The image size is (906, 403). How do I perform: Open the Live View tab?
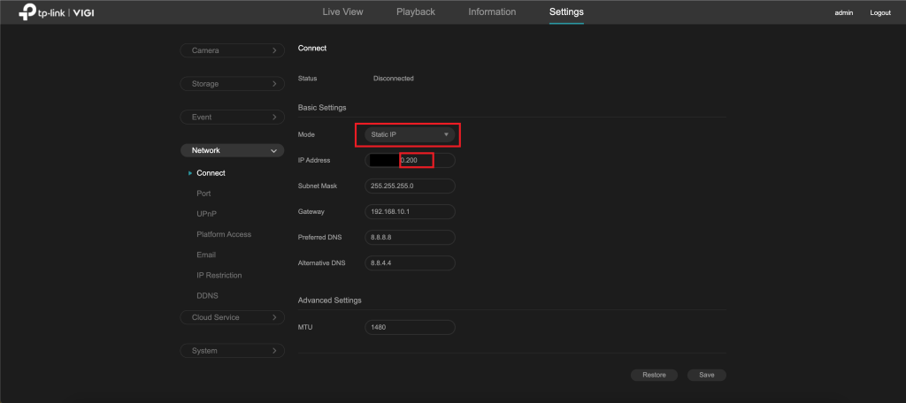342,11
